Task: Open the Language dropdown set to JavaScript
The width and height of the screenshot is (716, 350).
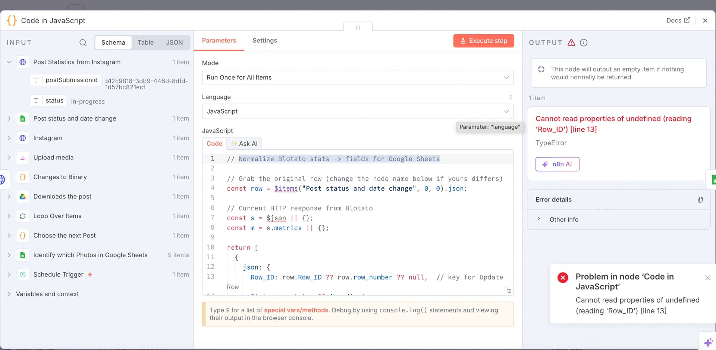Action: click(358, 111)
